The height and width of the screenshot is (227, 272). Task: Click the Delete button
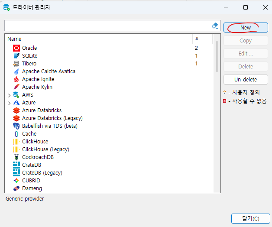click(x=246, y=66)
